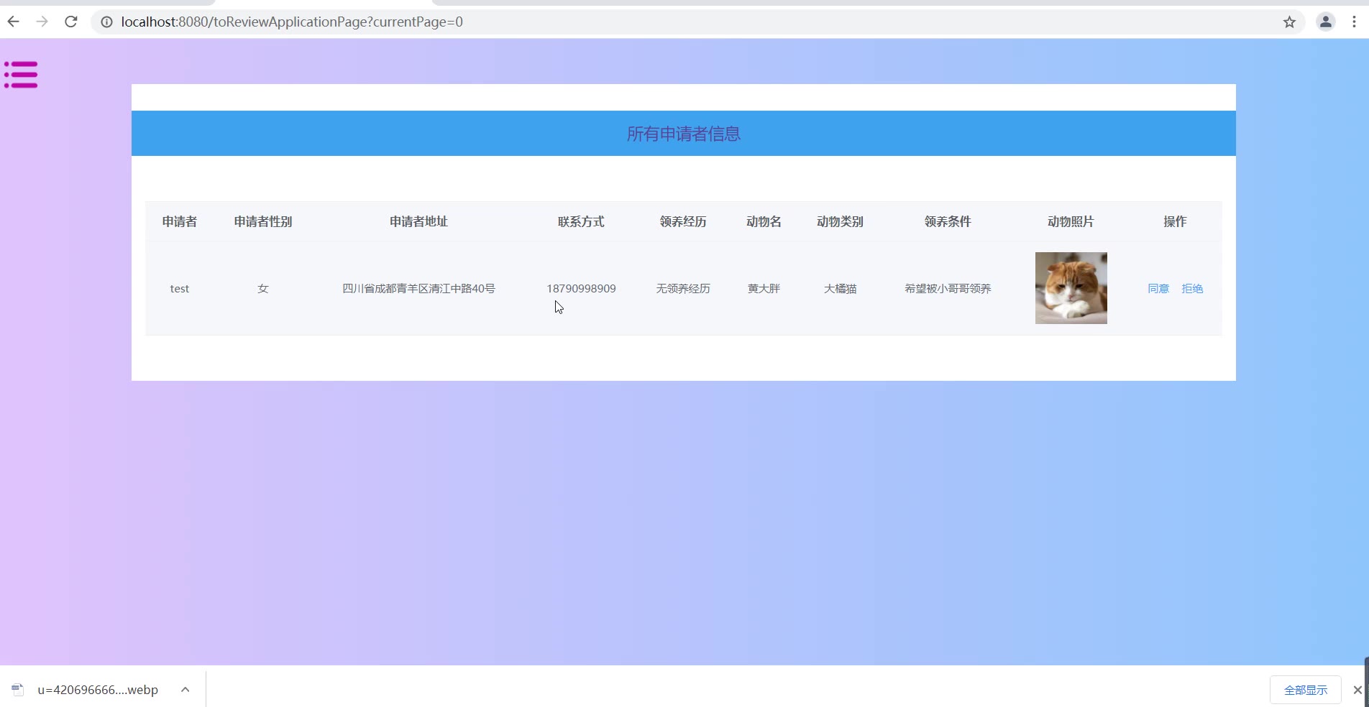Click the cat photo thumbnail
Image resolution: width=1369 pixels, height=707 pixels.
(1071, 288)
